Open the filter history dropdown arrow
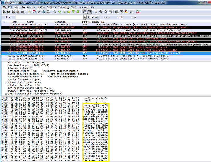The height and width of the screenshot is (162, 211). [x=85, y=17]
